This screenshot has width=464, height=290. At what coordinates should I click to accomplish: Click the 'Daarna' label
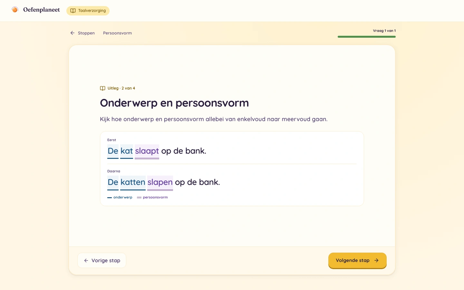coord(114,171)
